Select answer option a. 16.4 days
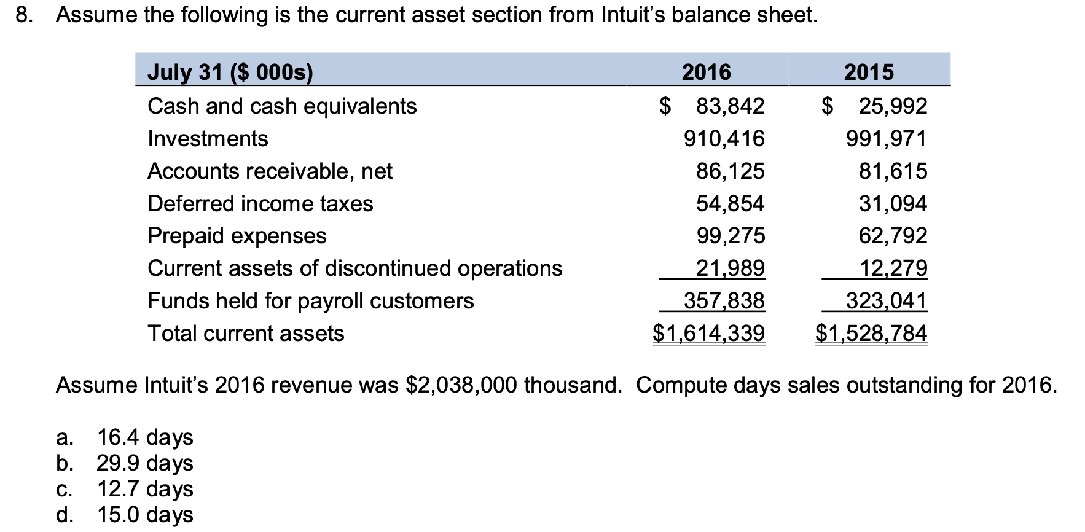This screenshot has height=532, width=1085. point(124,437)
